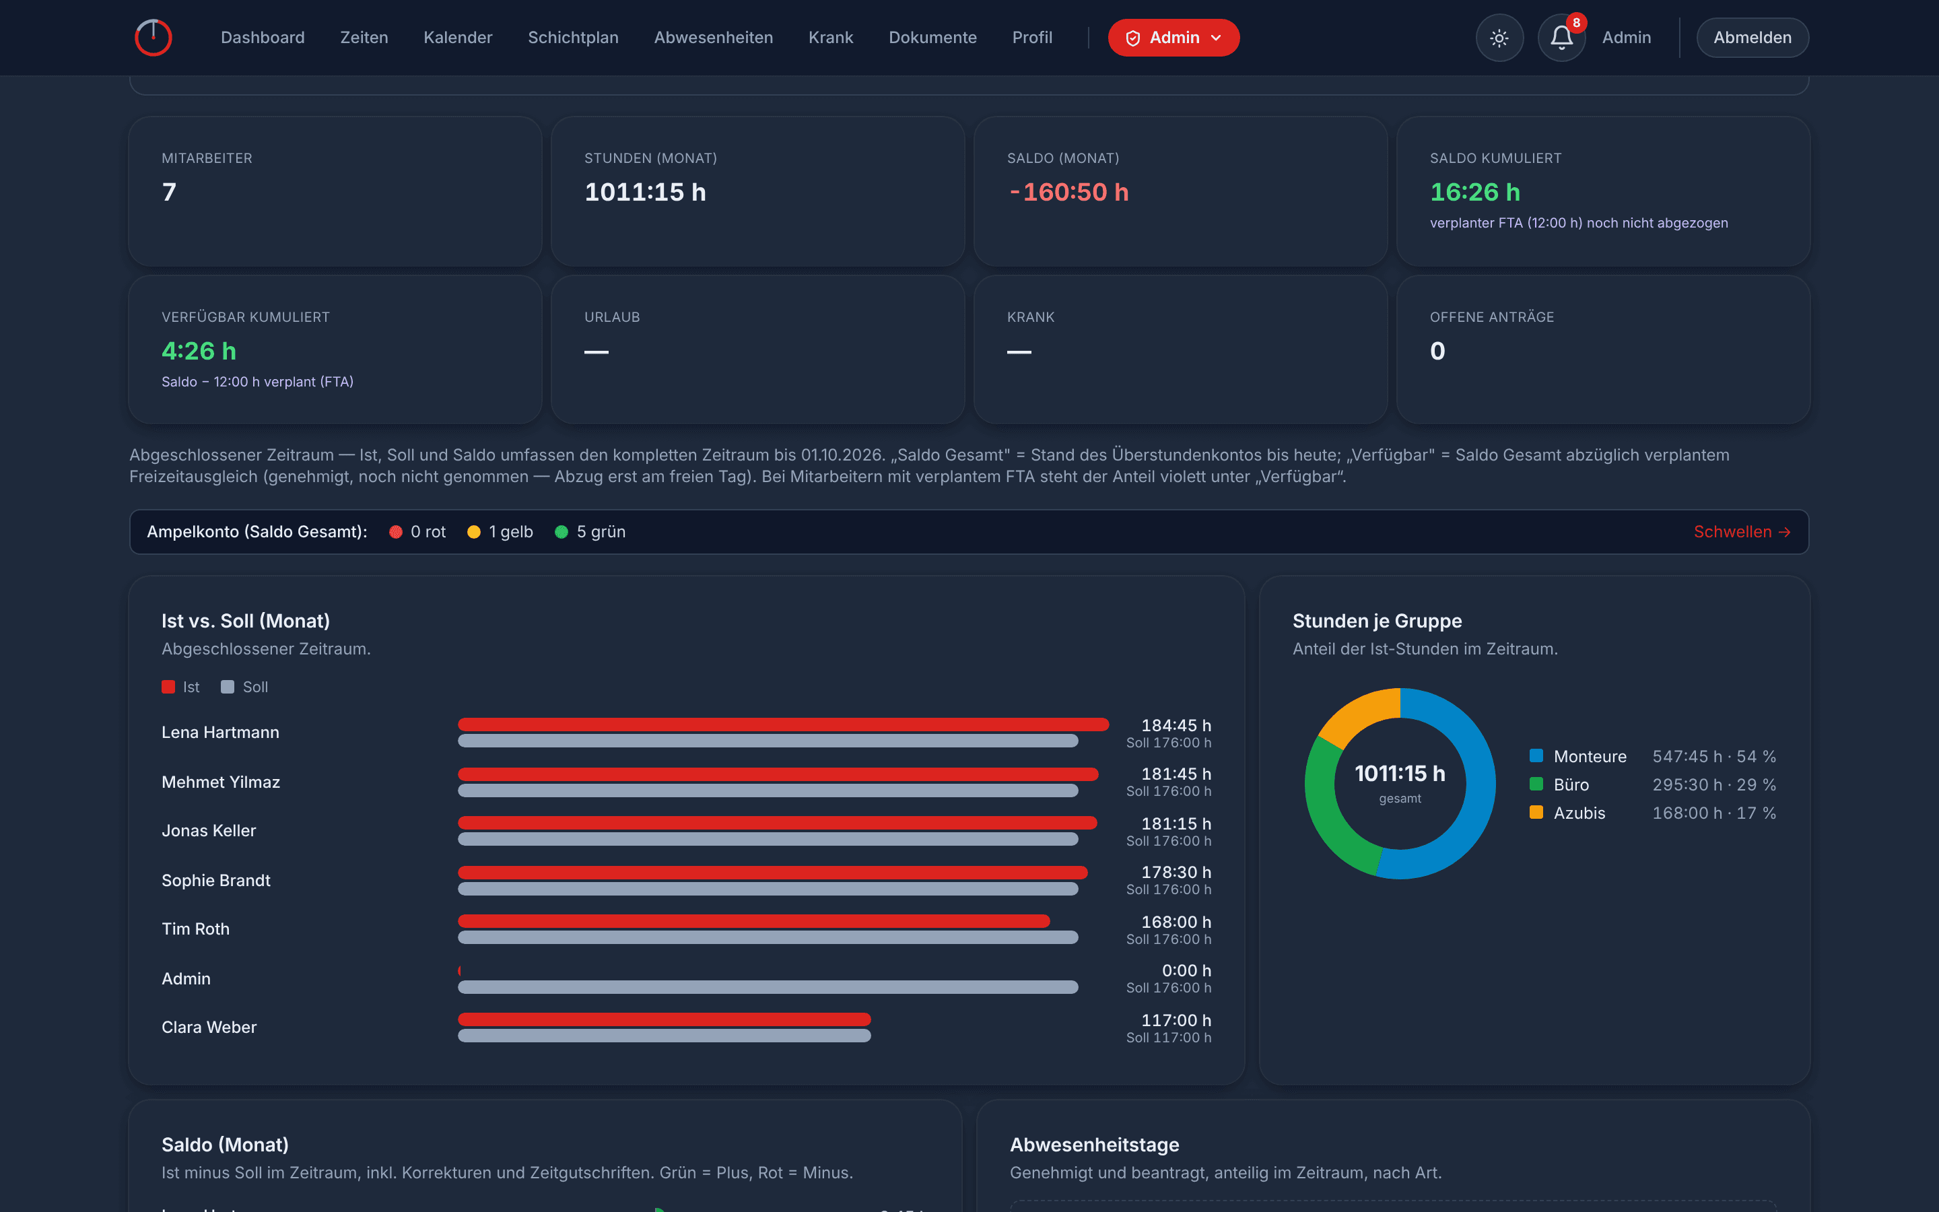Open the Dashboard nav item

(263, 38)
